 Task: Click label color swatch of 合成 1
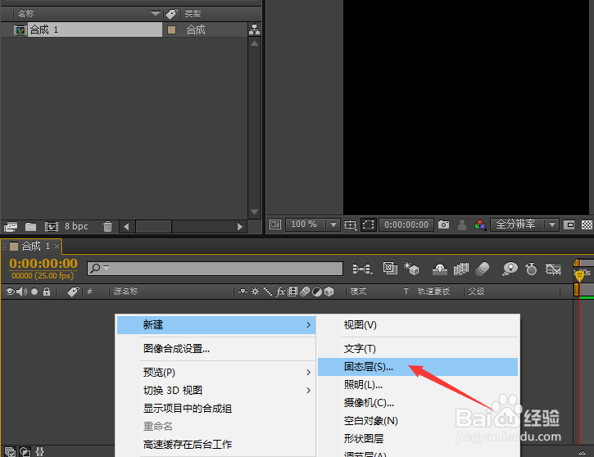pos(171,29)
